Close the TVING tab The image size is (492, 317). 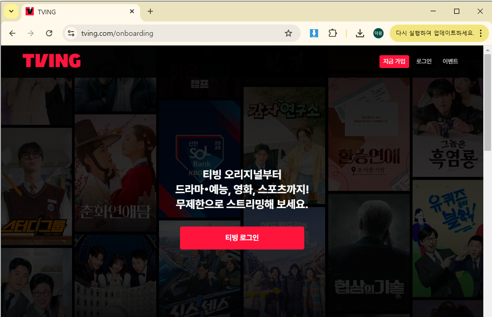(132, 12)
